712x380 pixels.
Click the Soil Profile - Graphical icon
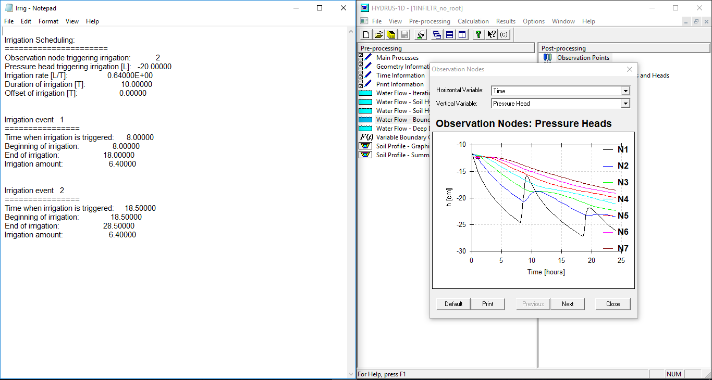[x=366, y=146]
